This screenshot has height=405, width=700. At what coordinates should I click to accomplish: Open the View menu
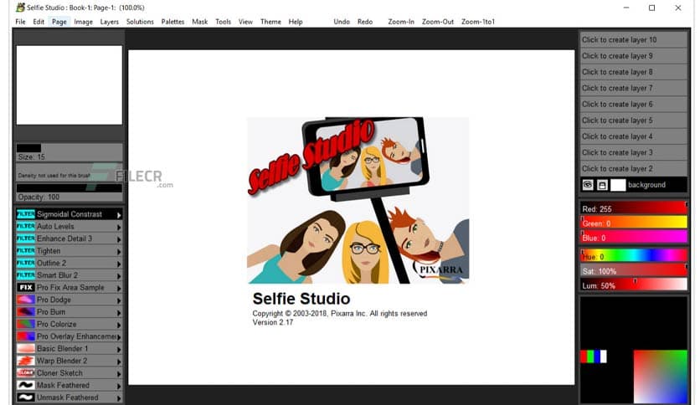point(245,22)
